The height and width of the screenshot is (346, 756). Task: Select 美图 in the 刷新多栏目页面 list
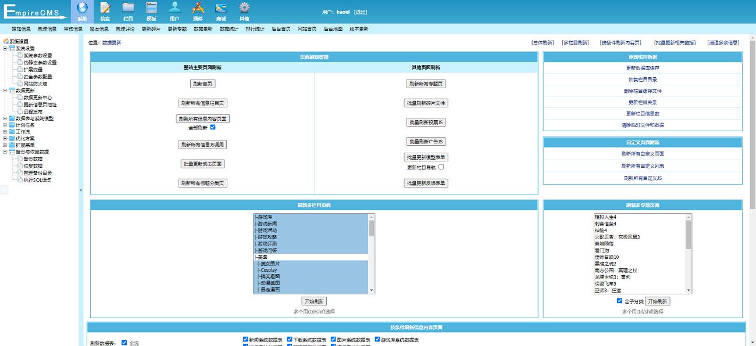[311, 257]
